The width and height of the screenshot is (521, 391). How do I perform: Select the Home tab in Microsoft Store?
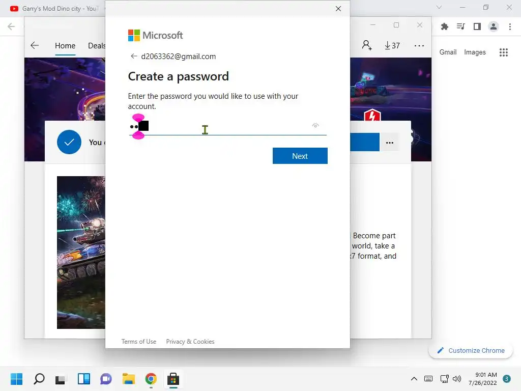point(65,45)
